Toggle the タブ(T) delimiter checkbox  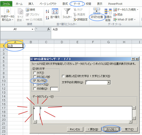(x=35, y=73)
